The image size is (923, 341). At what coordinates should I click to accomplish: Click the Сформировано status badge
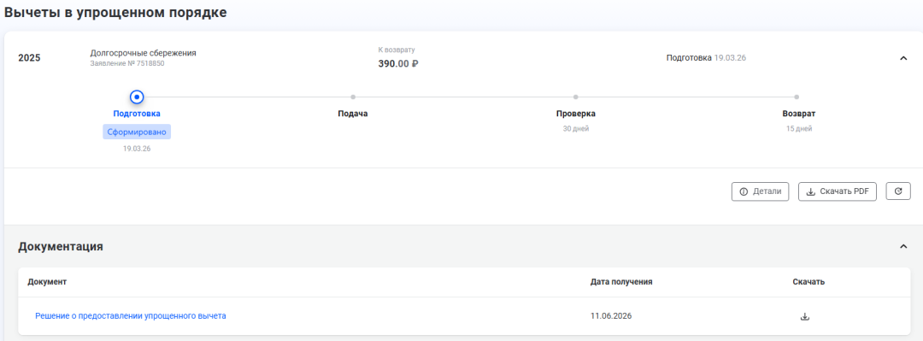[x=137, y=132]
